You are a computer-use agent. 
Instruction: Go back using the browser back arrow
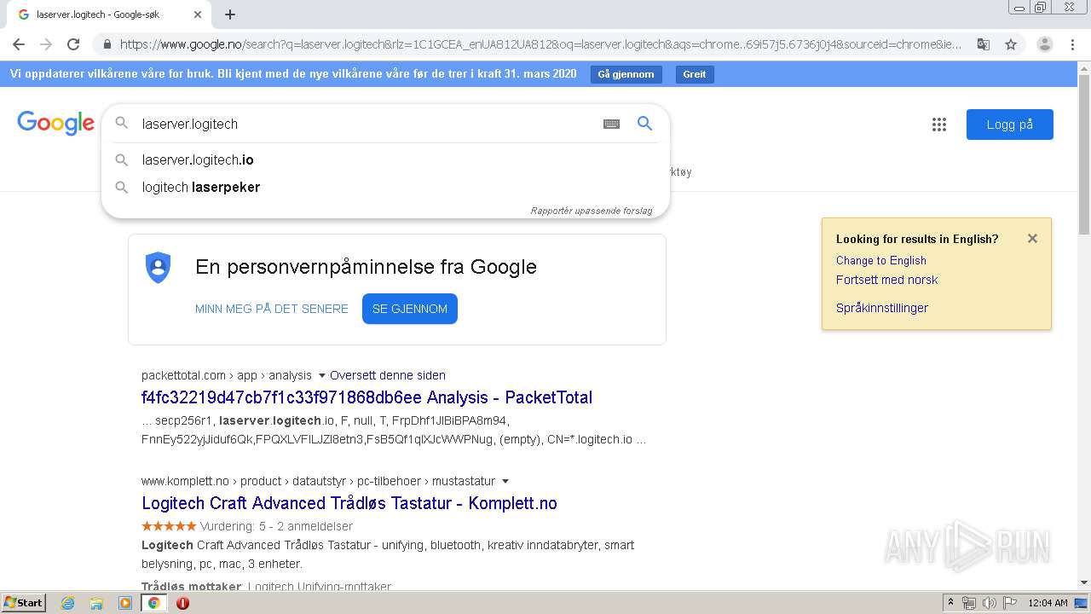pos(19,44)
